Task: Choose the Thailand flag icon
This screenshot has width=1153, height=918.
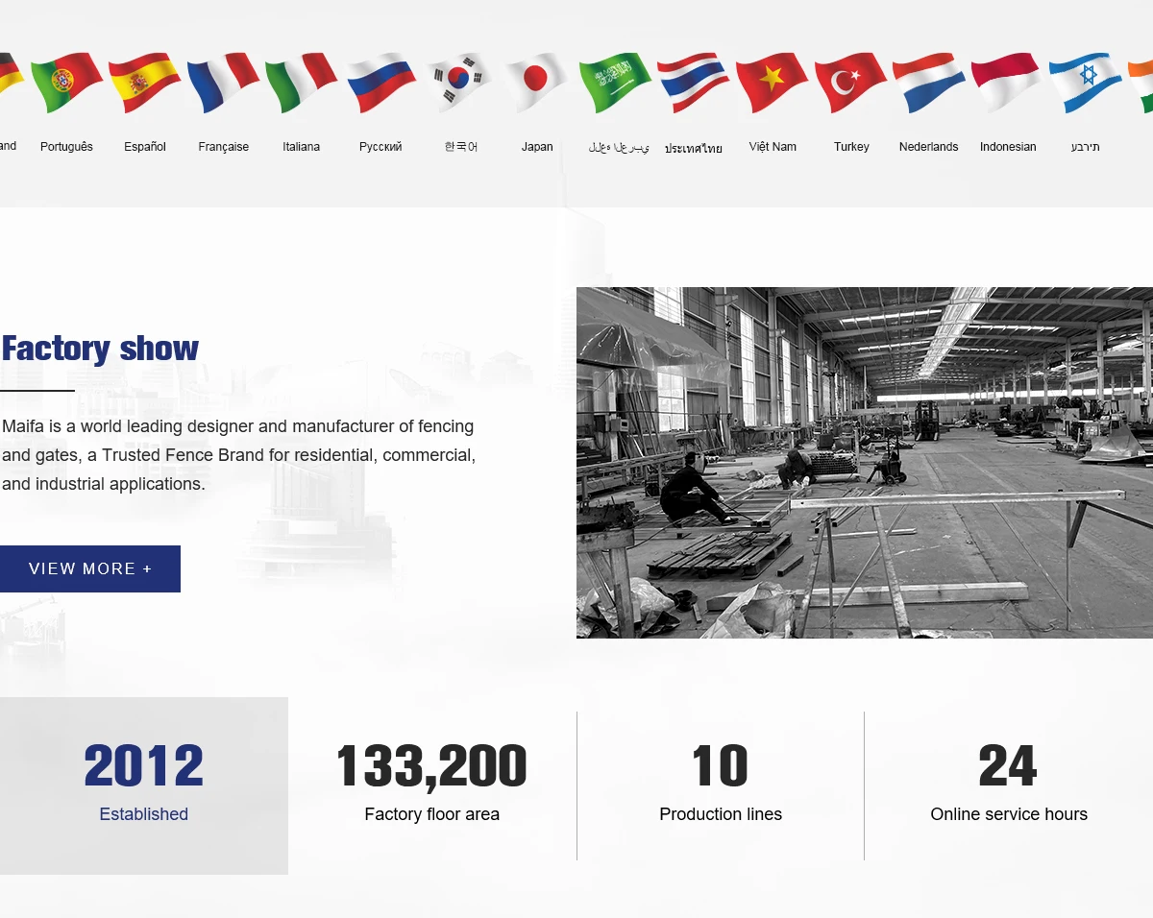Action: 694,82
